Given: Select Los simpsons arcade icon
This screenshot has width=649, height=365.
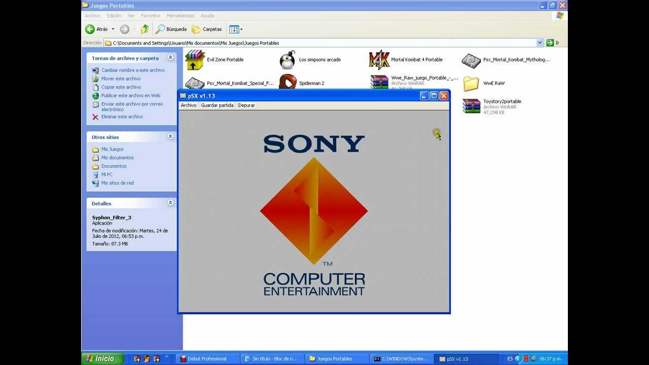Looking at the screenshot, I should pyautogui.click(x=287, y=60).
